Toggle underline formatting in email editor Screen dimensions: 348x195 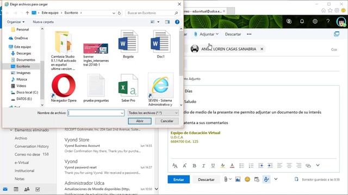pos(213,166)
